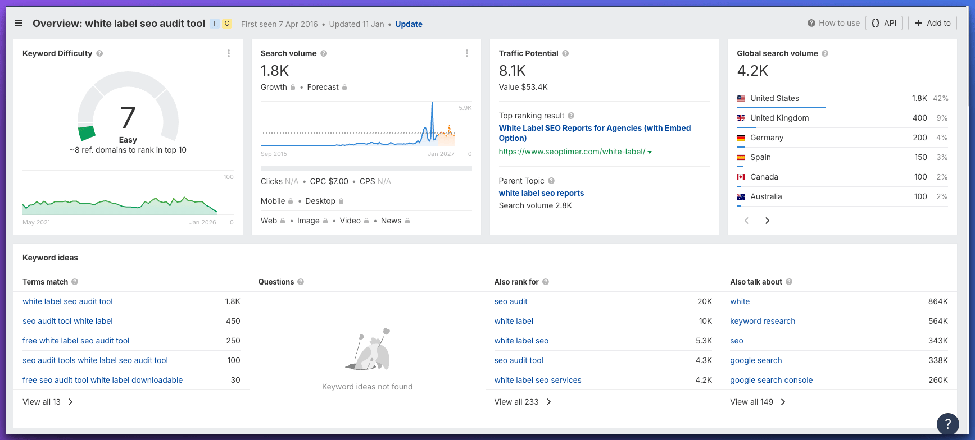Click the lock icon next to Video
This screenshot has width=975, height=440.
tap(366, 221)
